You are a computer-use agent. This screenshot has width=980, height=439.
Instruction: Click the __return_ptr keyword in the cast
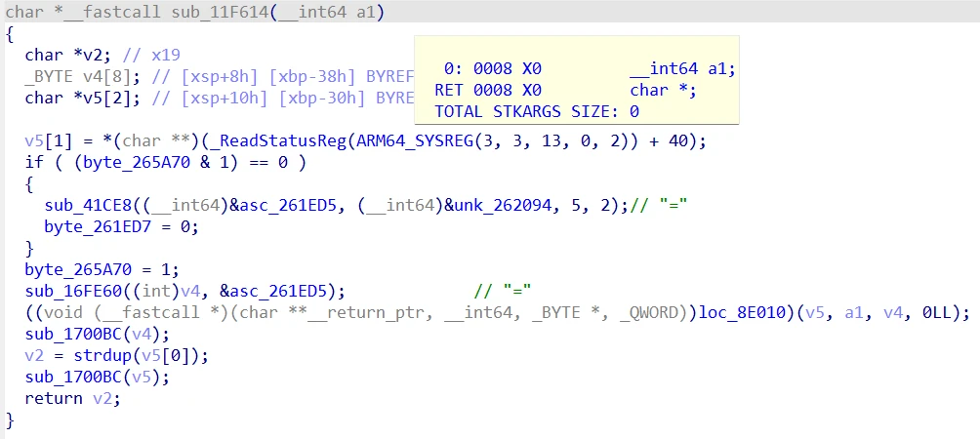[367, 312]
